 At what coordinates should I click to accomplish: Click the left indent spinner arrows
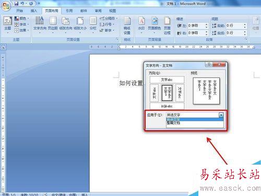click(207, 26)
